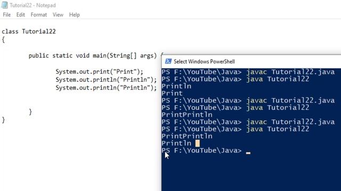Click the empty PowerShell prompt with blinking cursor
Screen dimensions: 341x191
tap(206, 151)
